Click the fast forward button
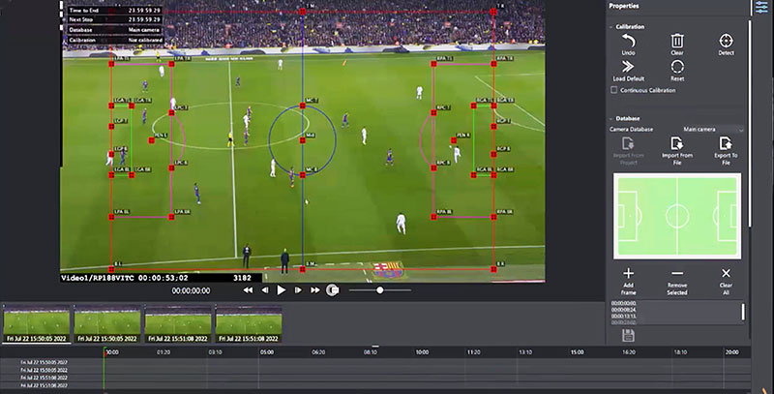 tap(314, 290)
